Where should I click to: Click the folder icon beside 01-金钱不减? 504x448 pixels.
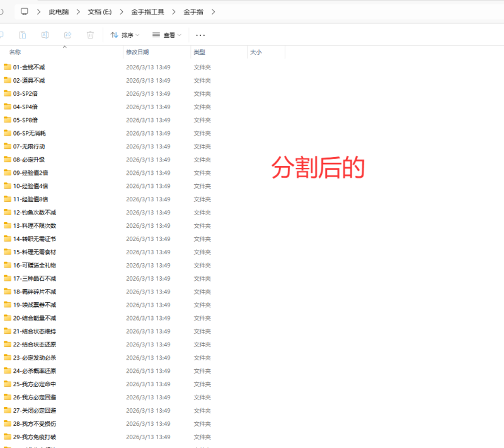(x=8, y=67)
